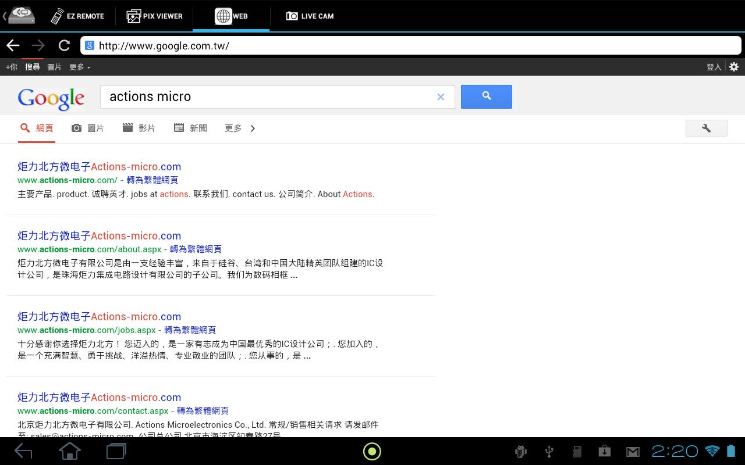Expand the 更多 filter chevron

pyautogui.click(x=253, y=128)
